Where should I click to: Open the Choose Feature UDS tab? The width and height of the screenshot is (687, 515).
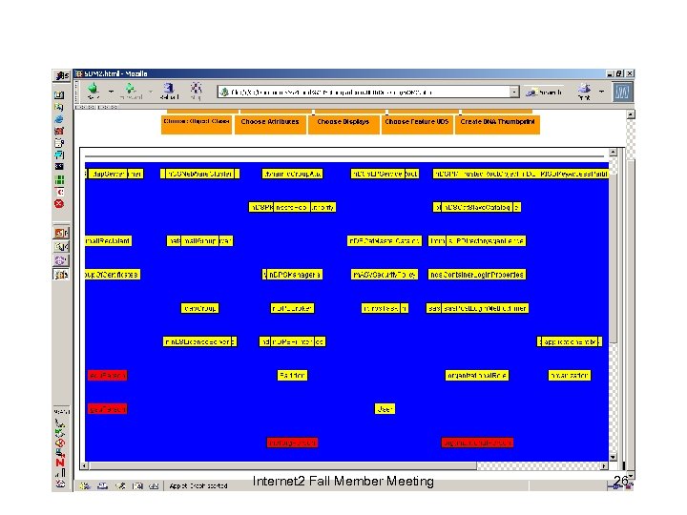[417, 124]
